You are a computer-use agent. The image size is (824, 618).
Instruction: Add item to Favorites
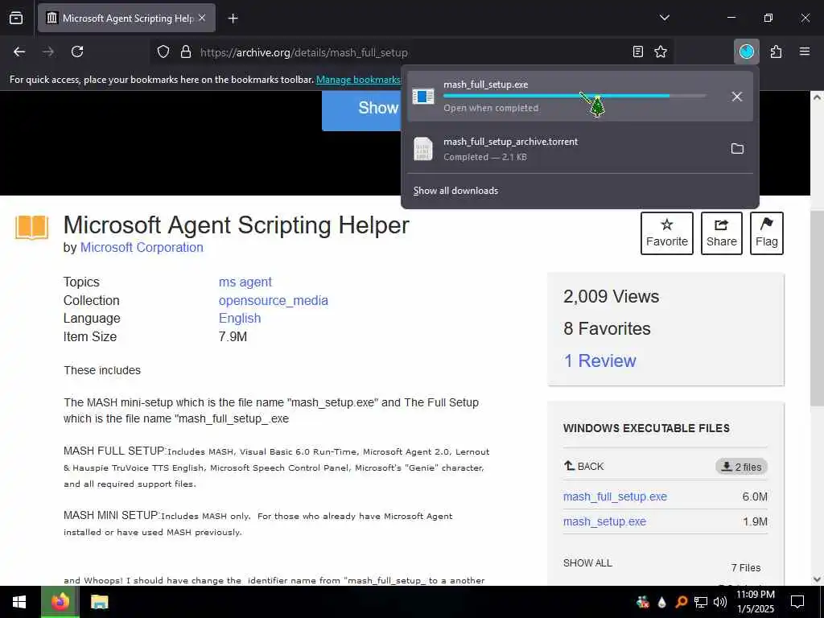(667, 233)
